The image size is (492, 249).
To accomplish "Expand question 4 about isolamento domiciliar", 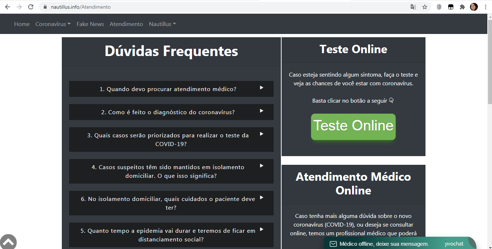I will pyautogui.click(x=171, y=172).
